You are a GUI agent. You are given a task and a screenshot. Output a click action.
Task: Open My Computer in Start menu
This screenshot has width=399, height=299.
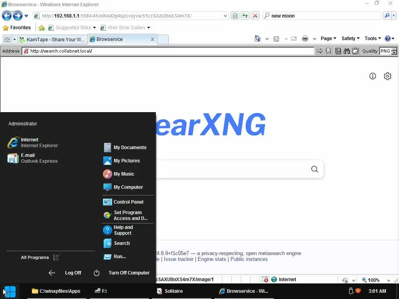pyautogui.click(x=124, y=187)
